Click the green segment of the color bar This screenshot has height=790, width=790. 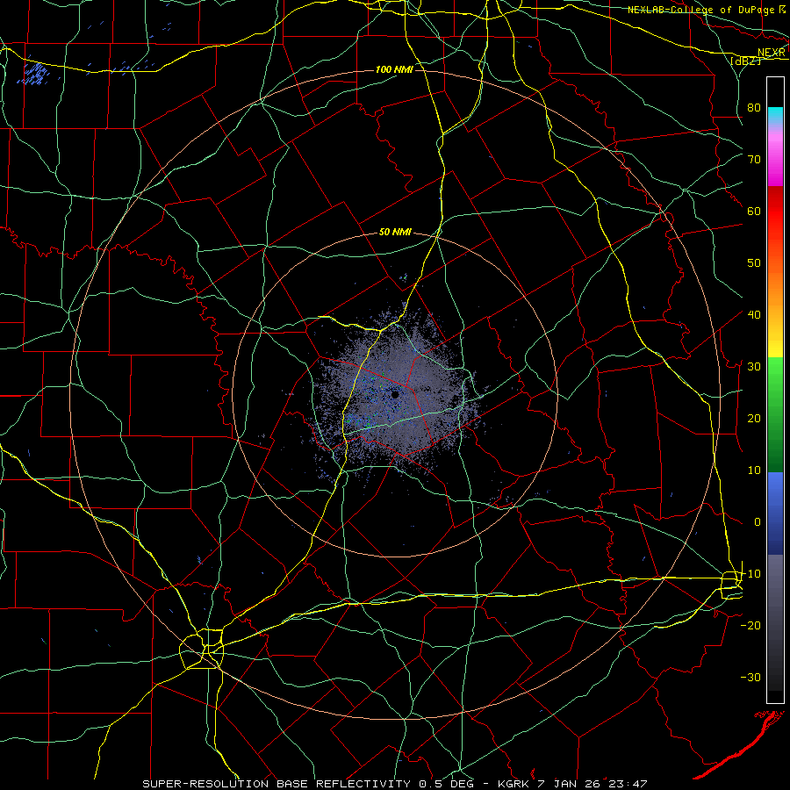[x=775, y=414]
